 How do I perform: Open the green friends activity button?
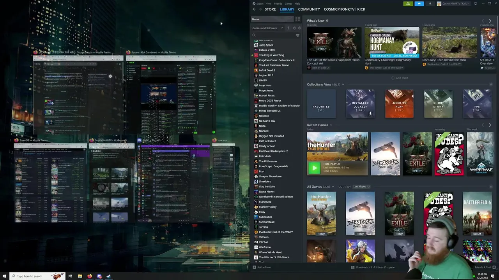pos(408,3)
